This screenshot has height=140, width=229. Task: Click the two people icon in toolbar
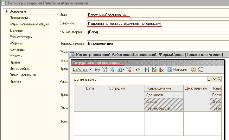point(147,70)
